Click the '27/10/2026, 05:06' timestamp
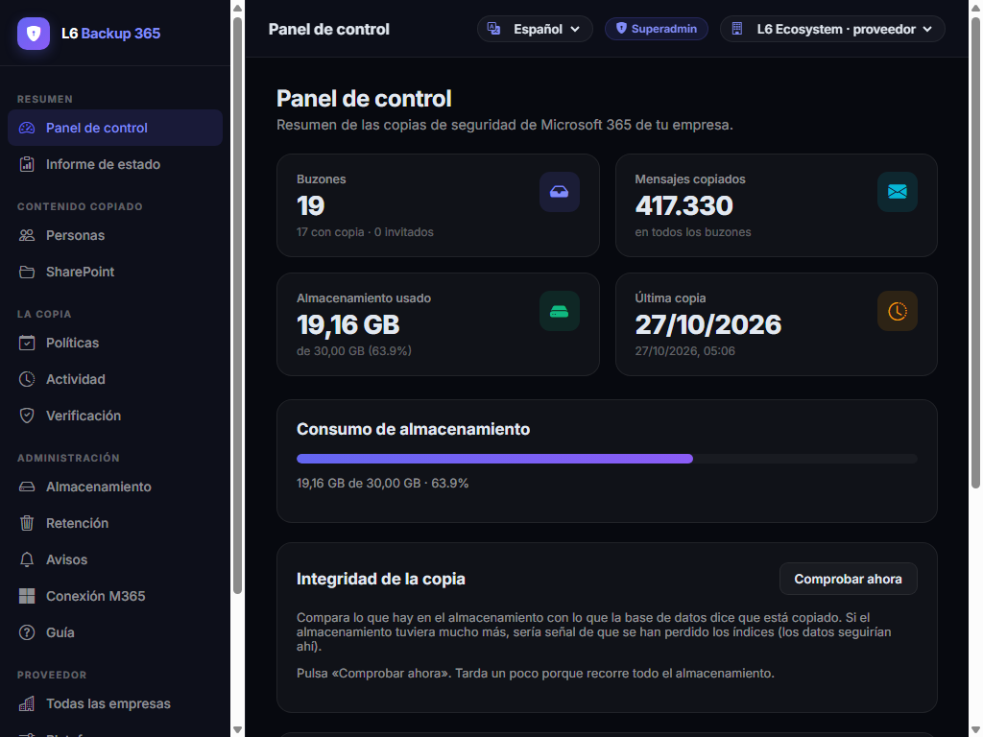Screen dimensions: 983x737 click(685, 351)
